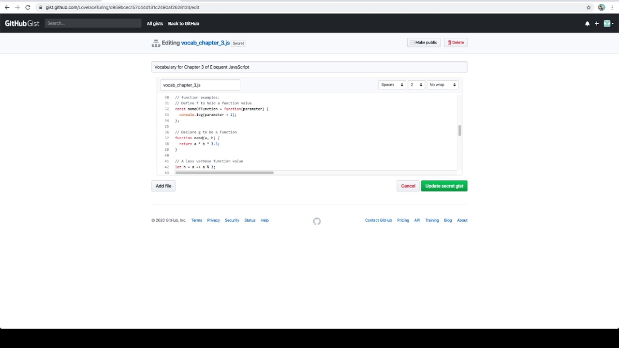
Task: Open the Terms footer link
Action: tap(196, 220)
